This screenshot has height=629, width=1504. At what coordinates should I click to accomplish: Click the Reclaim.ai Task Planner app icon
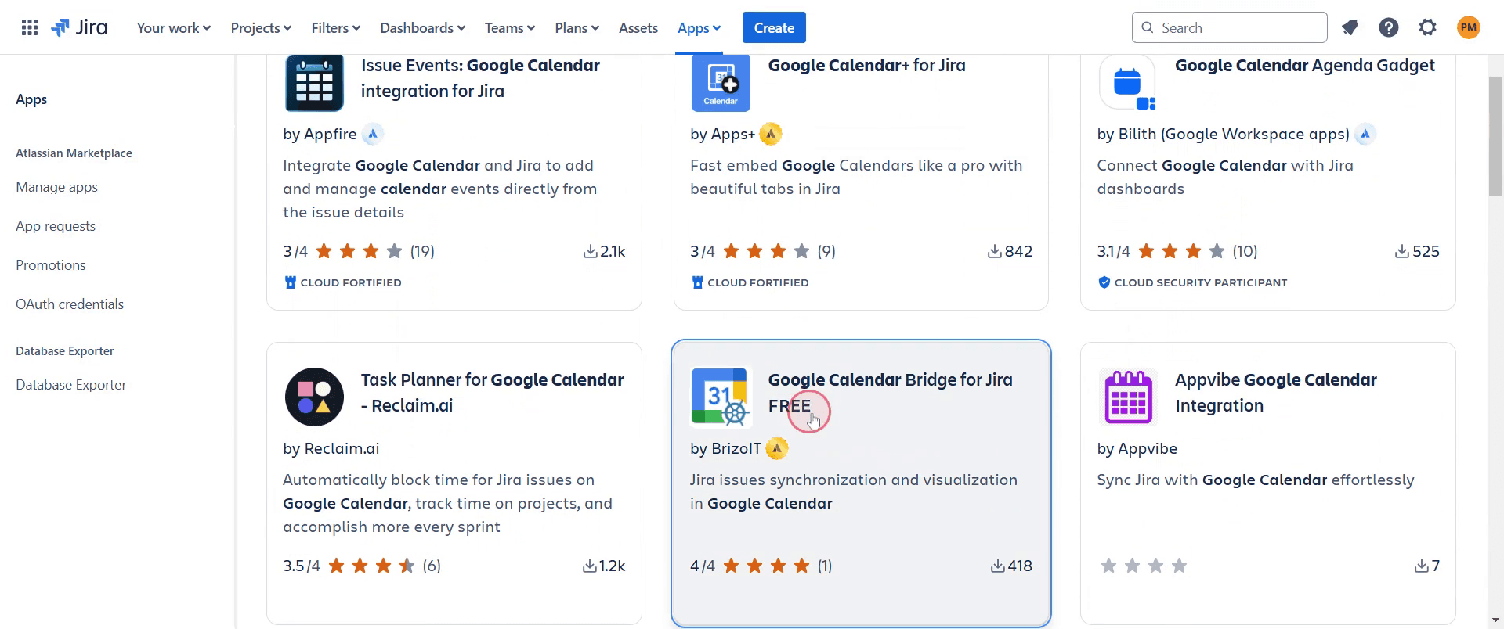click(x=314, y=397)
